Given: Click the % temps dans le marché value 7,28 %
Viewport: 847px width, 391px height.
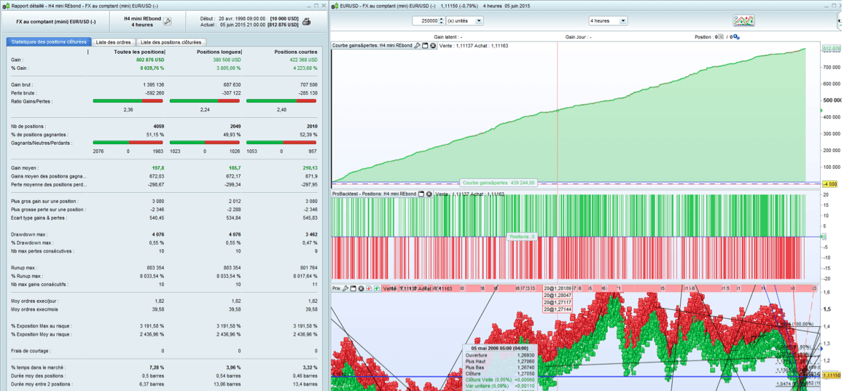Looking at the screenshot, I should 156,368.
